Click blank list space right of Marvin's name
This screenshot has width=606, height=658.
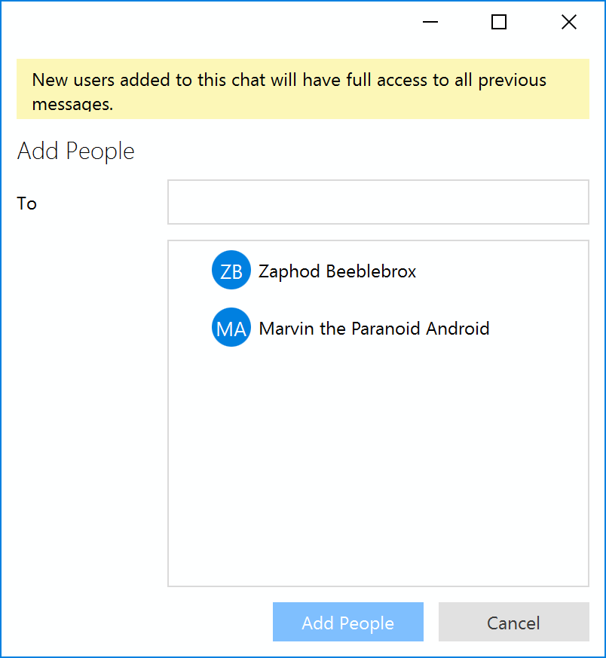[x=539, y=329]
